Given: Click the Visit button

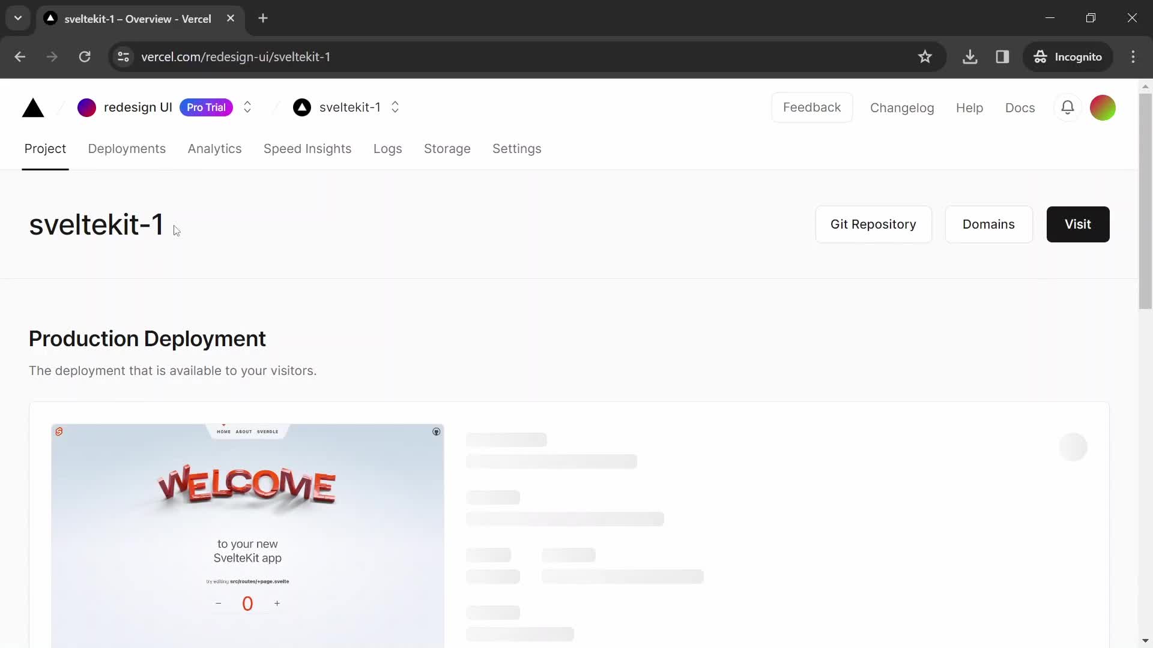Looking at the screenshot, I should pos(1078,224).
